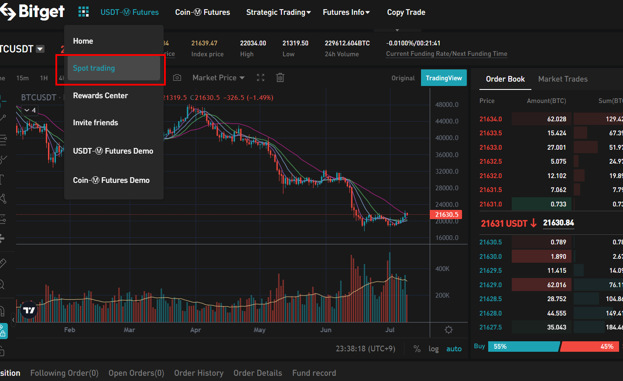Select the Fib retracement lines tool
The image size is (623, 381).
click(x=3, y=140)
